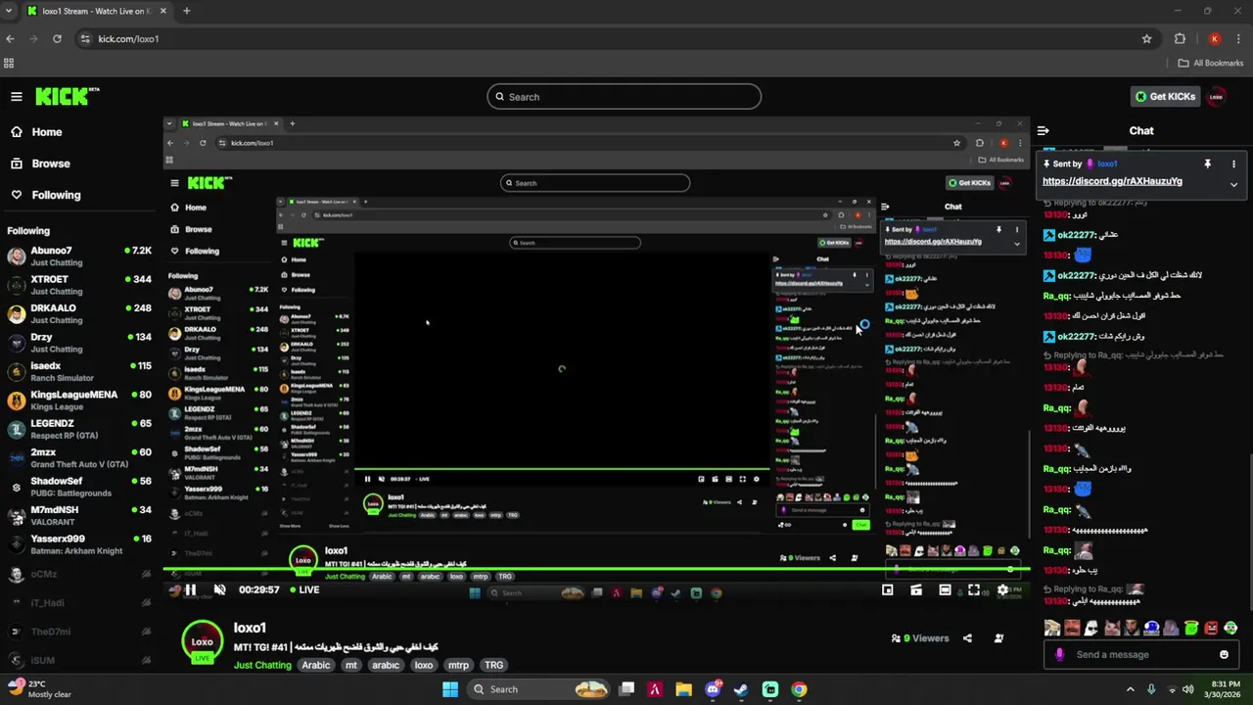Pick the blue Sonic quick emote
The image size is (1253, 705).
(1151, 628)
